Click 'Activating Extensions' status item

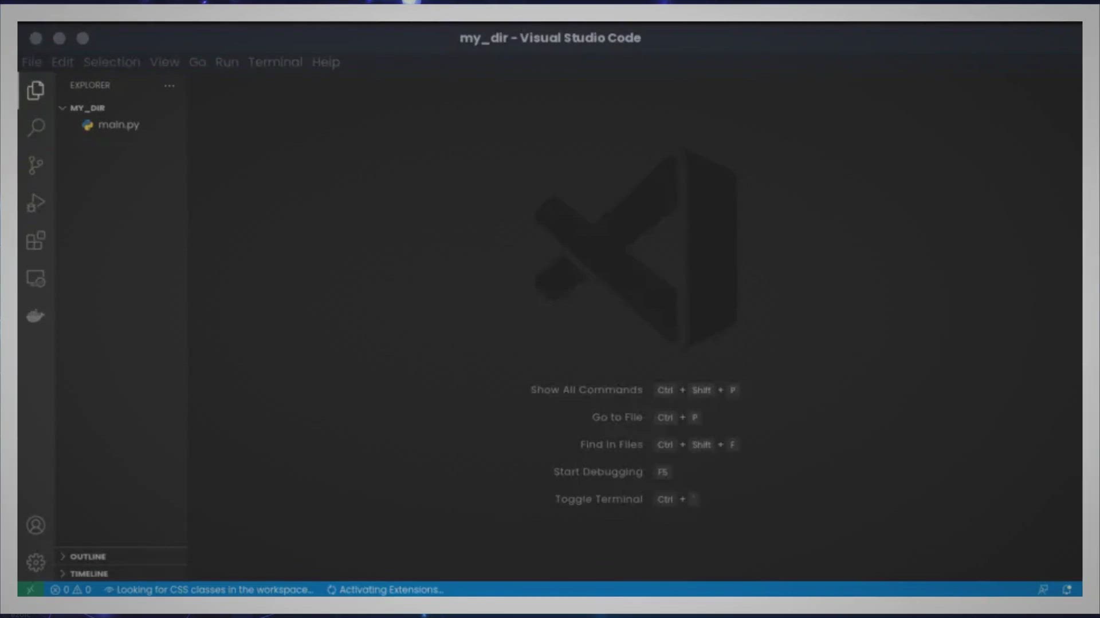click(385, 589)
